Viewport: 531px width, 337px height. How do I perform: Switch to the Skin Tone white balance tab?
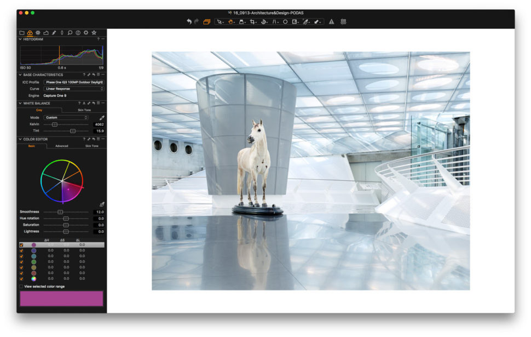click(x=85, y=110)
